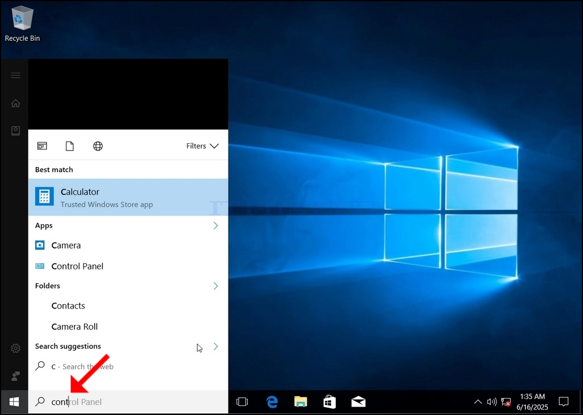Open Task View from taskbar
The height and width of the screenshot is (415, 583).
[242, 401]
